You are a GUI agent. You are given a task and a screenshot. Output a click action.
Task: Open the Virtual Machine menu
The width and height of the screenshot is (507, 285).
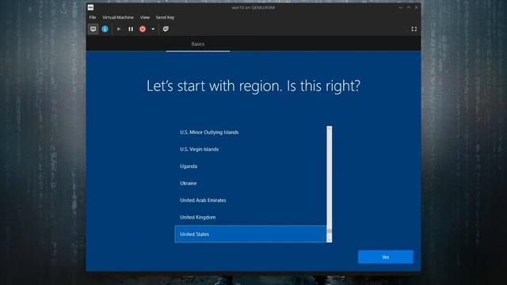click(x=118, y=17)
